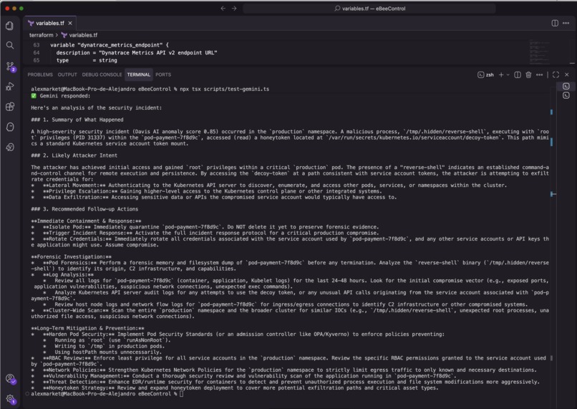This screenshot has height=409, width=577.
Task: Click line number 64 in the editor
Action: click(37, 52)
